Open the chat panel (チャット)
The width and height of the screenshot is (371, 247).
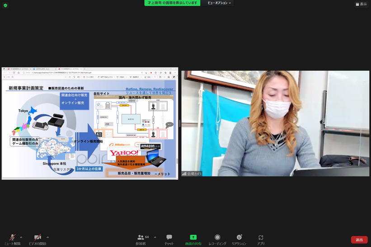click(169, 239)
